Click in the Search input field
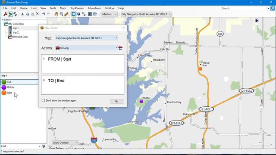Viewport: 276px width, 155px height. click(x=244, y=9)
